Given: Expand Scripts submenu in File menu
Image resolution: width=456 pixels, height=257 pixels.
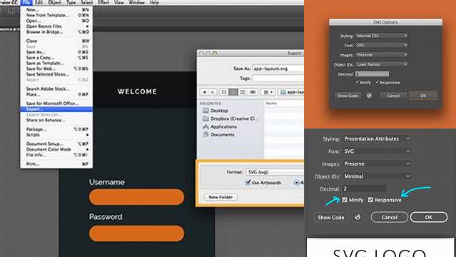Looking at the screenshot, I should [56, 135].
